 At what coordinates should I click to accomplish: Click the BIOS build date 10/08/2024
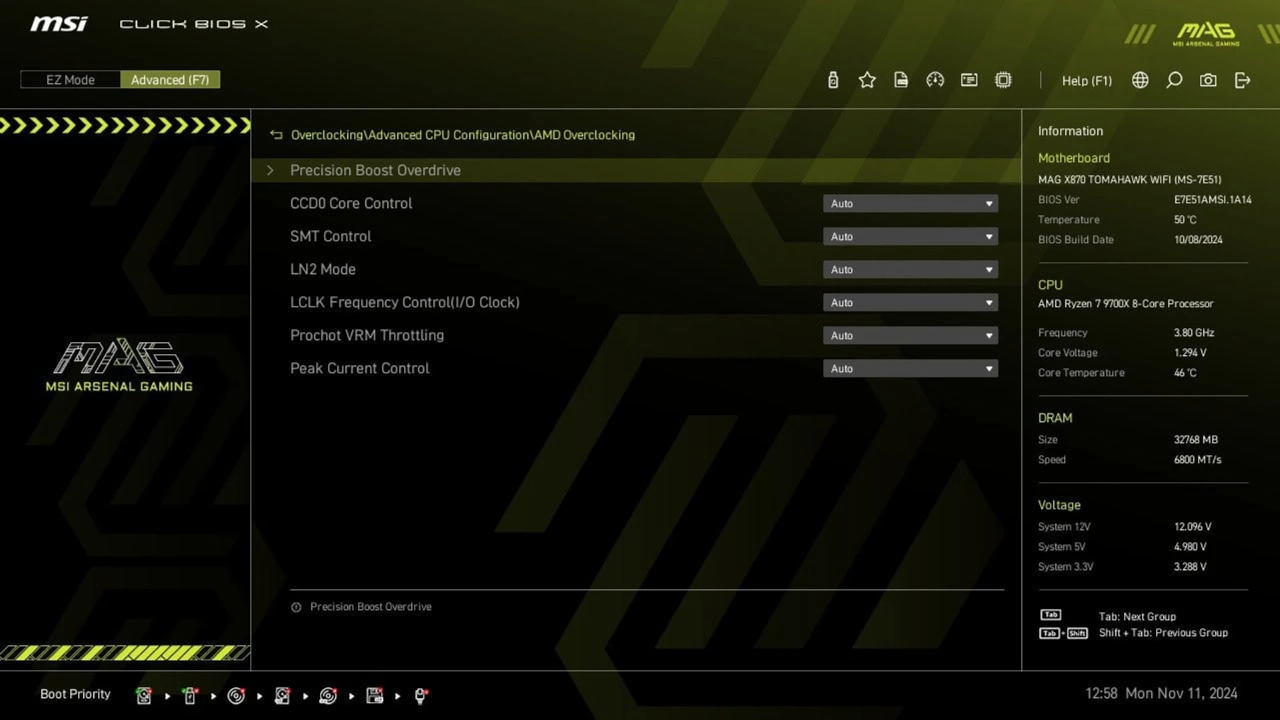pyautogui.click(x=1198, y=239)
